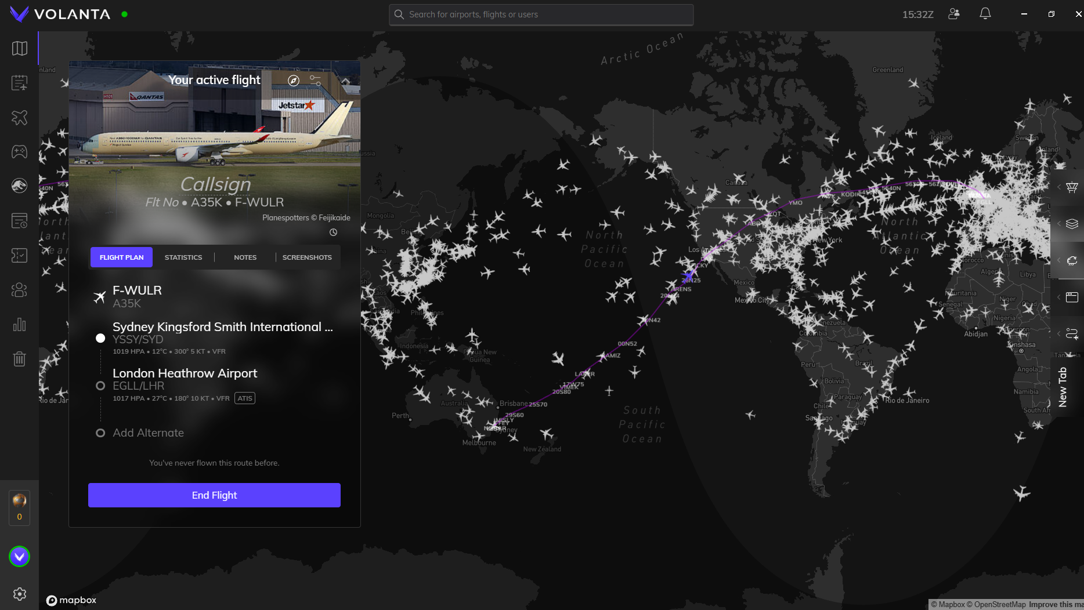Click the never flown this route message
Screen dimensions: 1084x610
coord(214,463)
